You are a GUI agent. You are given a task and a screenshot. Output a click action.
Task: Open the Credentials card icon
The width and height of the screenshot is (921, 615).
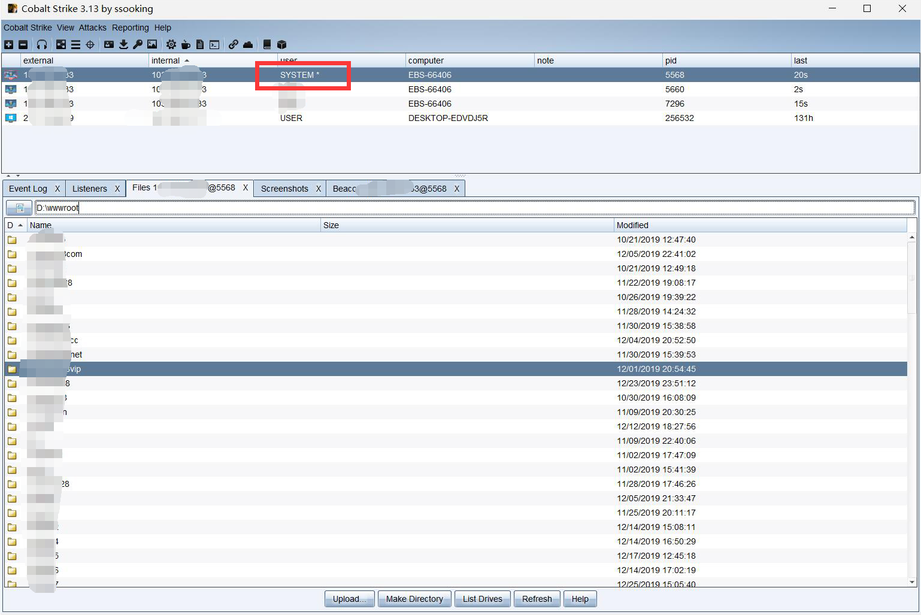109,44
